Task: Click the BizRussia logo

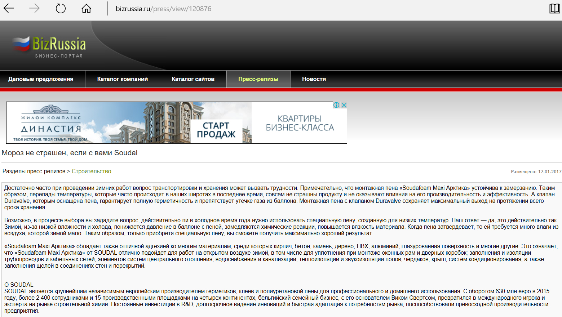Action: coord(49,47)
